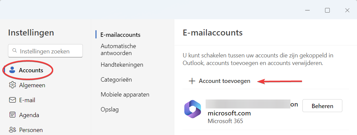Open the Accounts settings section
Image resolution: width=357 pixels, height=135 pixels.
click(31, 70)
